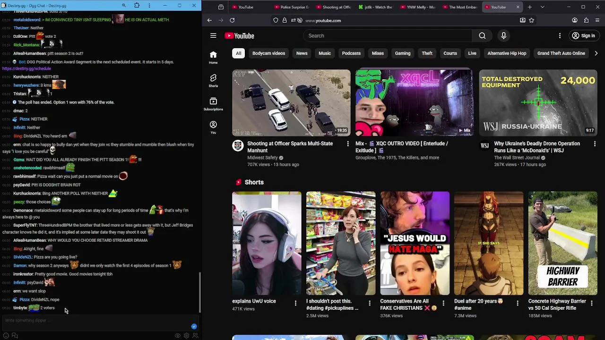Open Midwest Safety channel avatar
Viewport: 605px width, 340px height.
(x=238, y=145)
